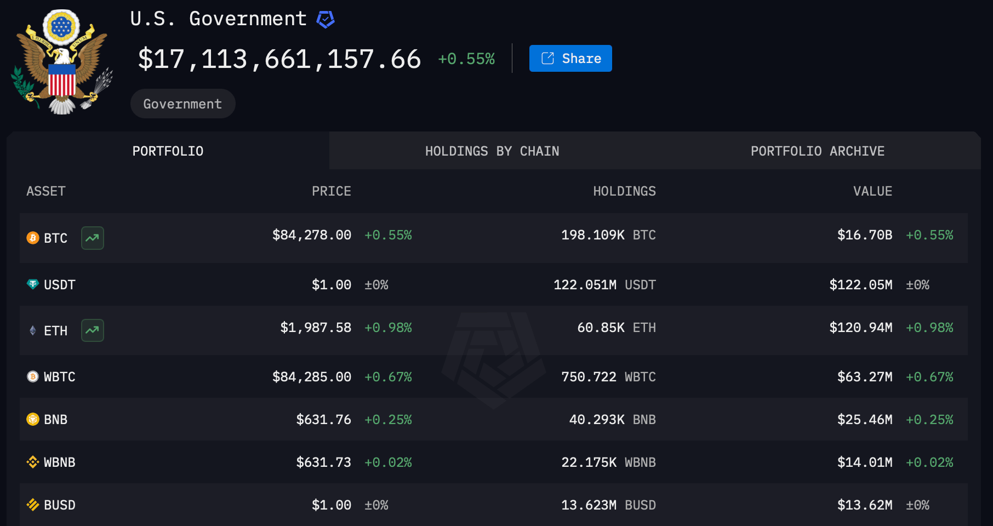Click the BTC price $84,278.00
Image resolution: width=993 pixels, height=526 pixels.
pyautogui.click(x=312, y=235)
